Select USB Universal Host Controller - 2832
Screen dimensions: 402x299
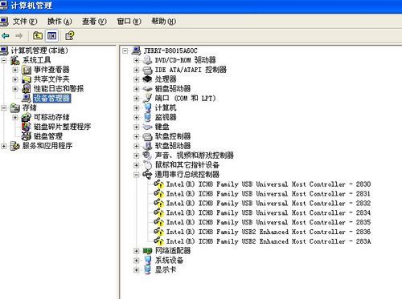pyautogui.click(x=269, y=203)
